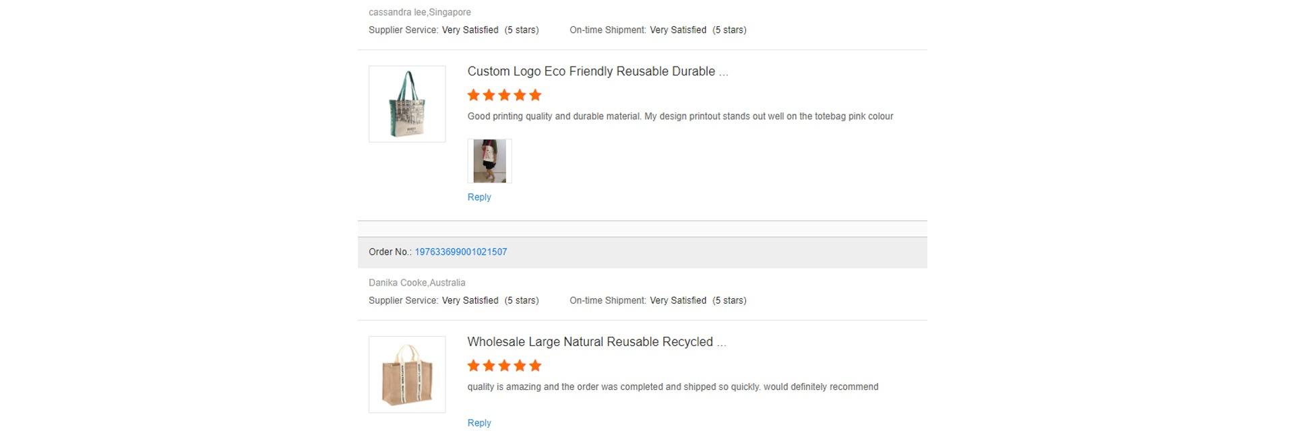
Task: Reply to Danika Cooke's jute bag review
Action: pos(479,423)
